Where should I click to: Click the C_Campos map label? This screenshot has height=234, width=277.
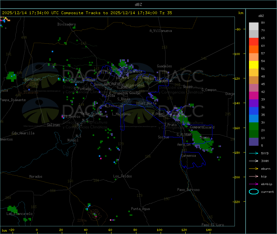click(x=209, y=90)
